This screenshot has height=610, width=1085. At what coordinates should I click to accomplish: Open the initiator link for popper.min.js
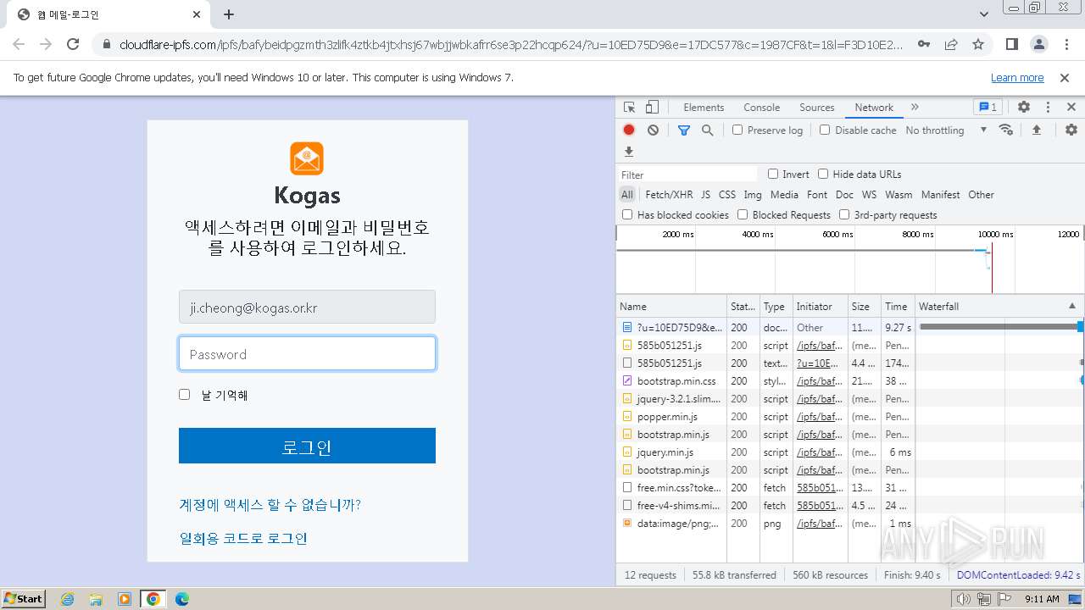coord(820,417)
